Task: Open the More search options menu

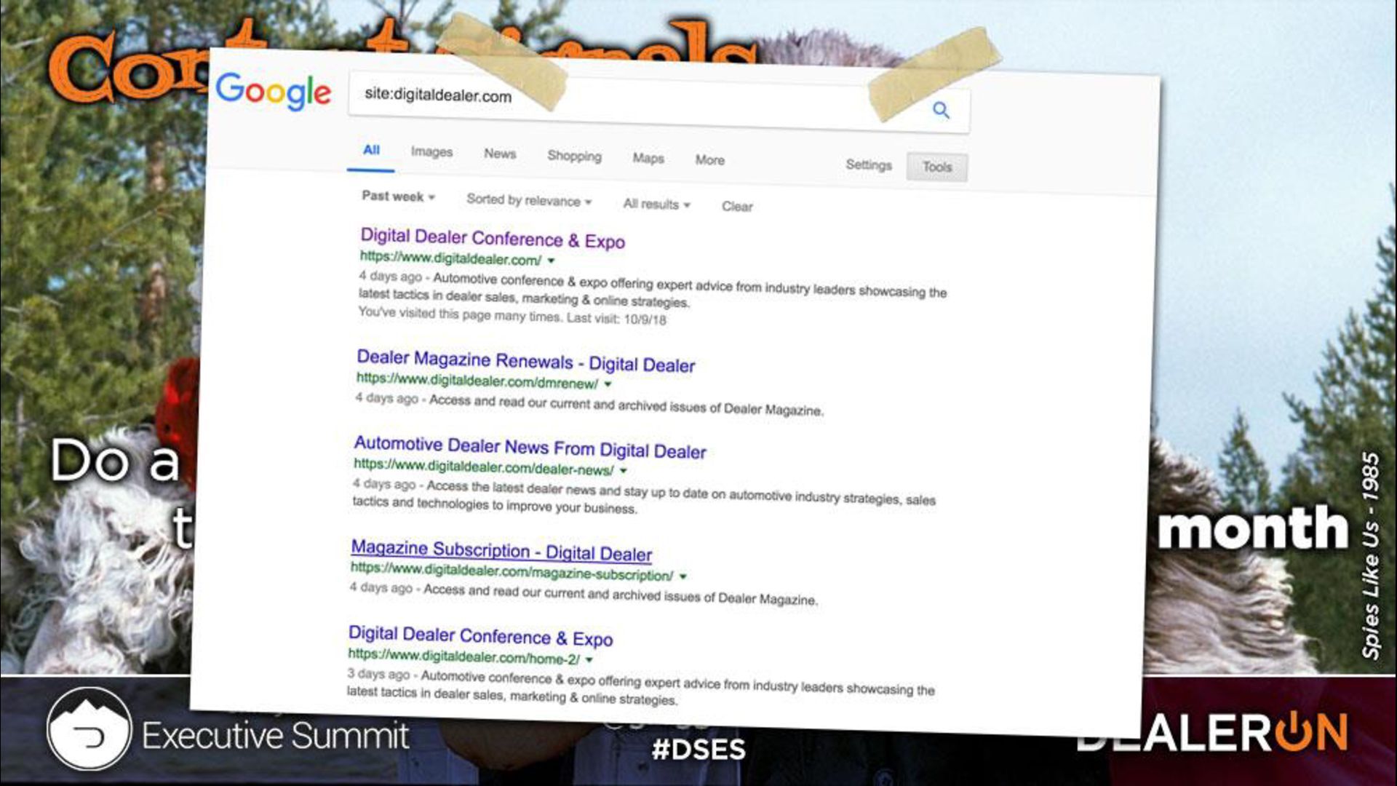Action: [710, 160]
